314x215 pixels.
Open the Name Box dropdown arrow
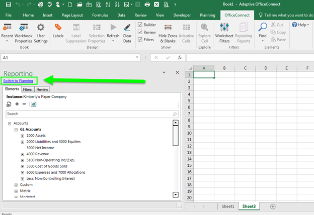point(137,57)
